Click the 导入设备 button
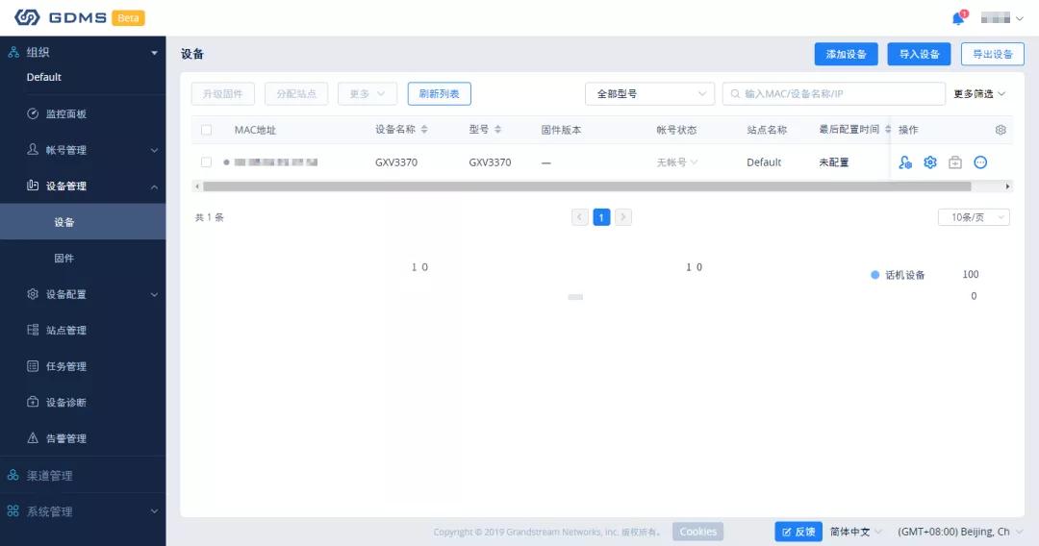Screen dimensions: 1039x546 click(x=919, y=54)
